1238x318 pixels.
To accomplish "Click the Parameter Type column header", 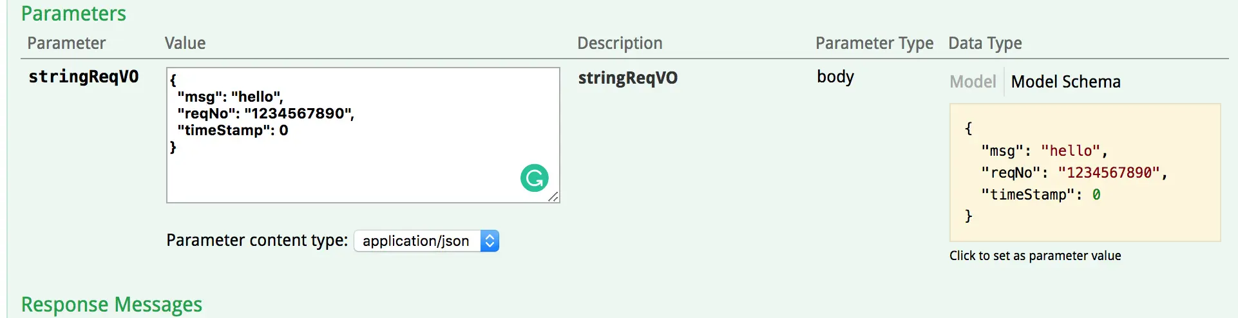I will tap(874, 43).
